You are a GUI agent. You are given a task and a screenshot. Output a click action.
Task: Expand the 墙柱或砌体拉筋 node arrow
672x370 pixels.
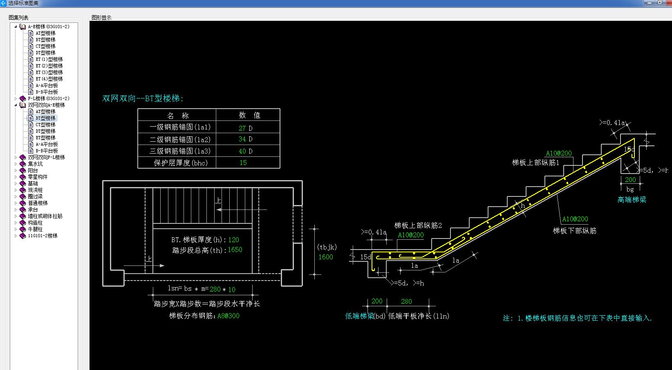coord(16,216)
